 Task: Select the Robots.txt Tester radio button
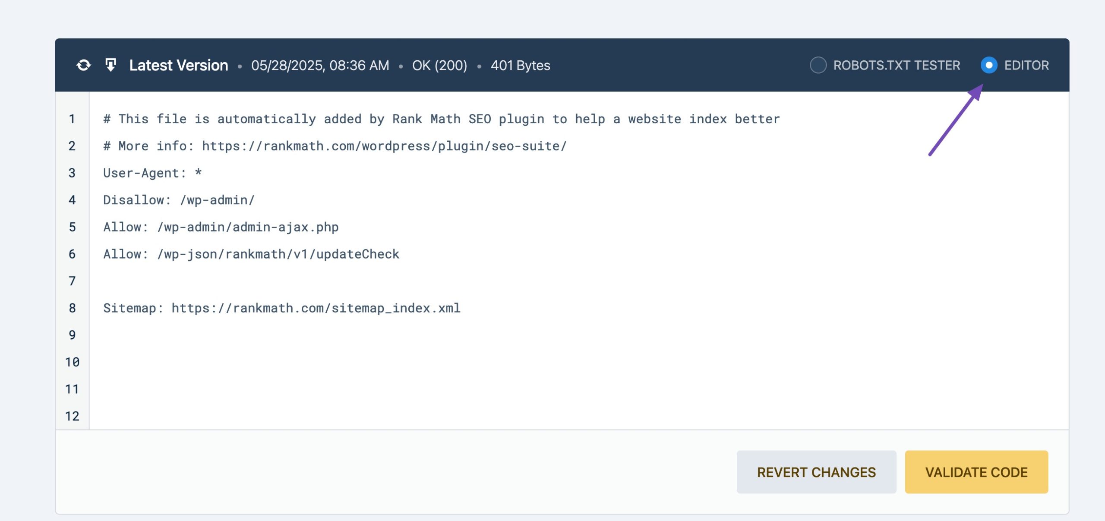818,66
